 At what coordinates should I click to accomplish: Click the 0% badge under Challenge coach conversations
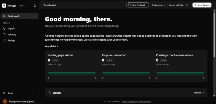163,60
